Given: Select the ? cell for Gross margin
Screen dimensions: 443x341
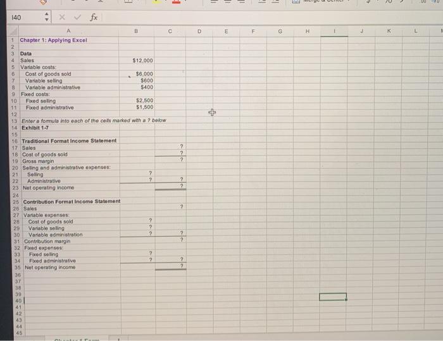Looking at the screenshot, I should coord(170,159).
